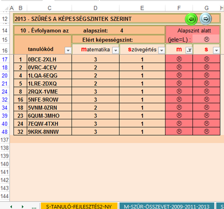Click the scroll sheet tabs right arrow
This screenshot has width=224, height=209.
pyautogui.click(x=22, y=206)
